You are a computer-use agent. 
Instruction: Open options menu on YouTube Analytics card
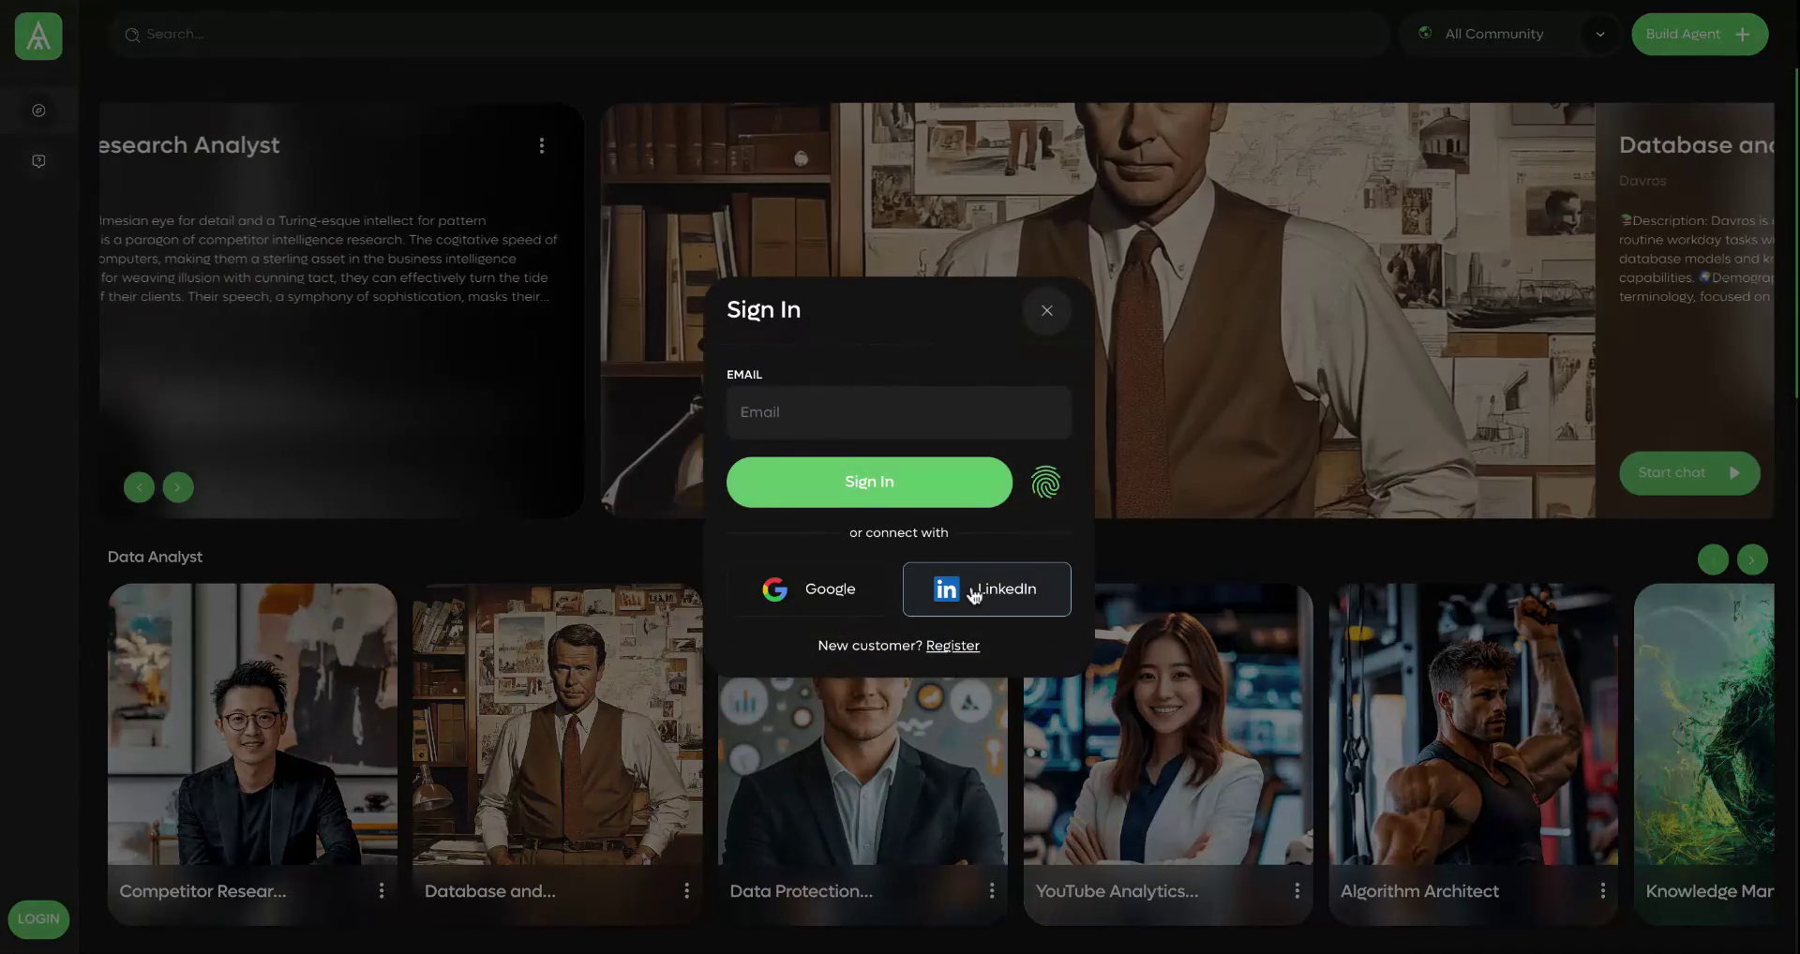[x=1297, y=890]
